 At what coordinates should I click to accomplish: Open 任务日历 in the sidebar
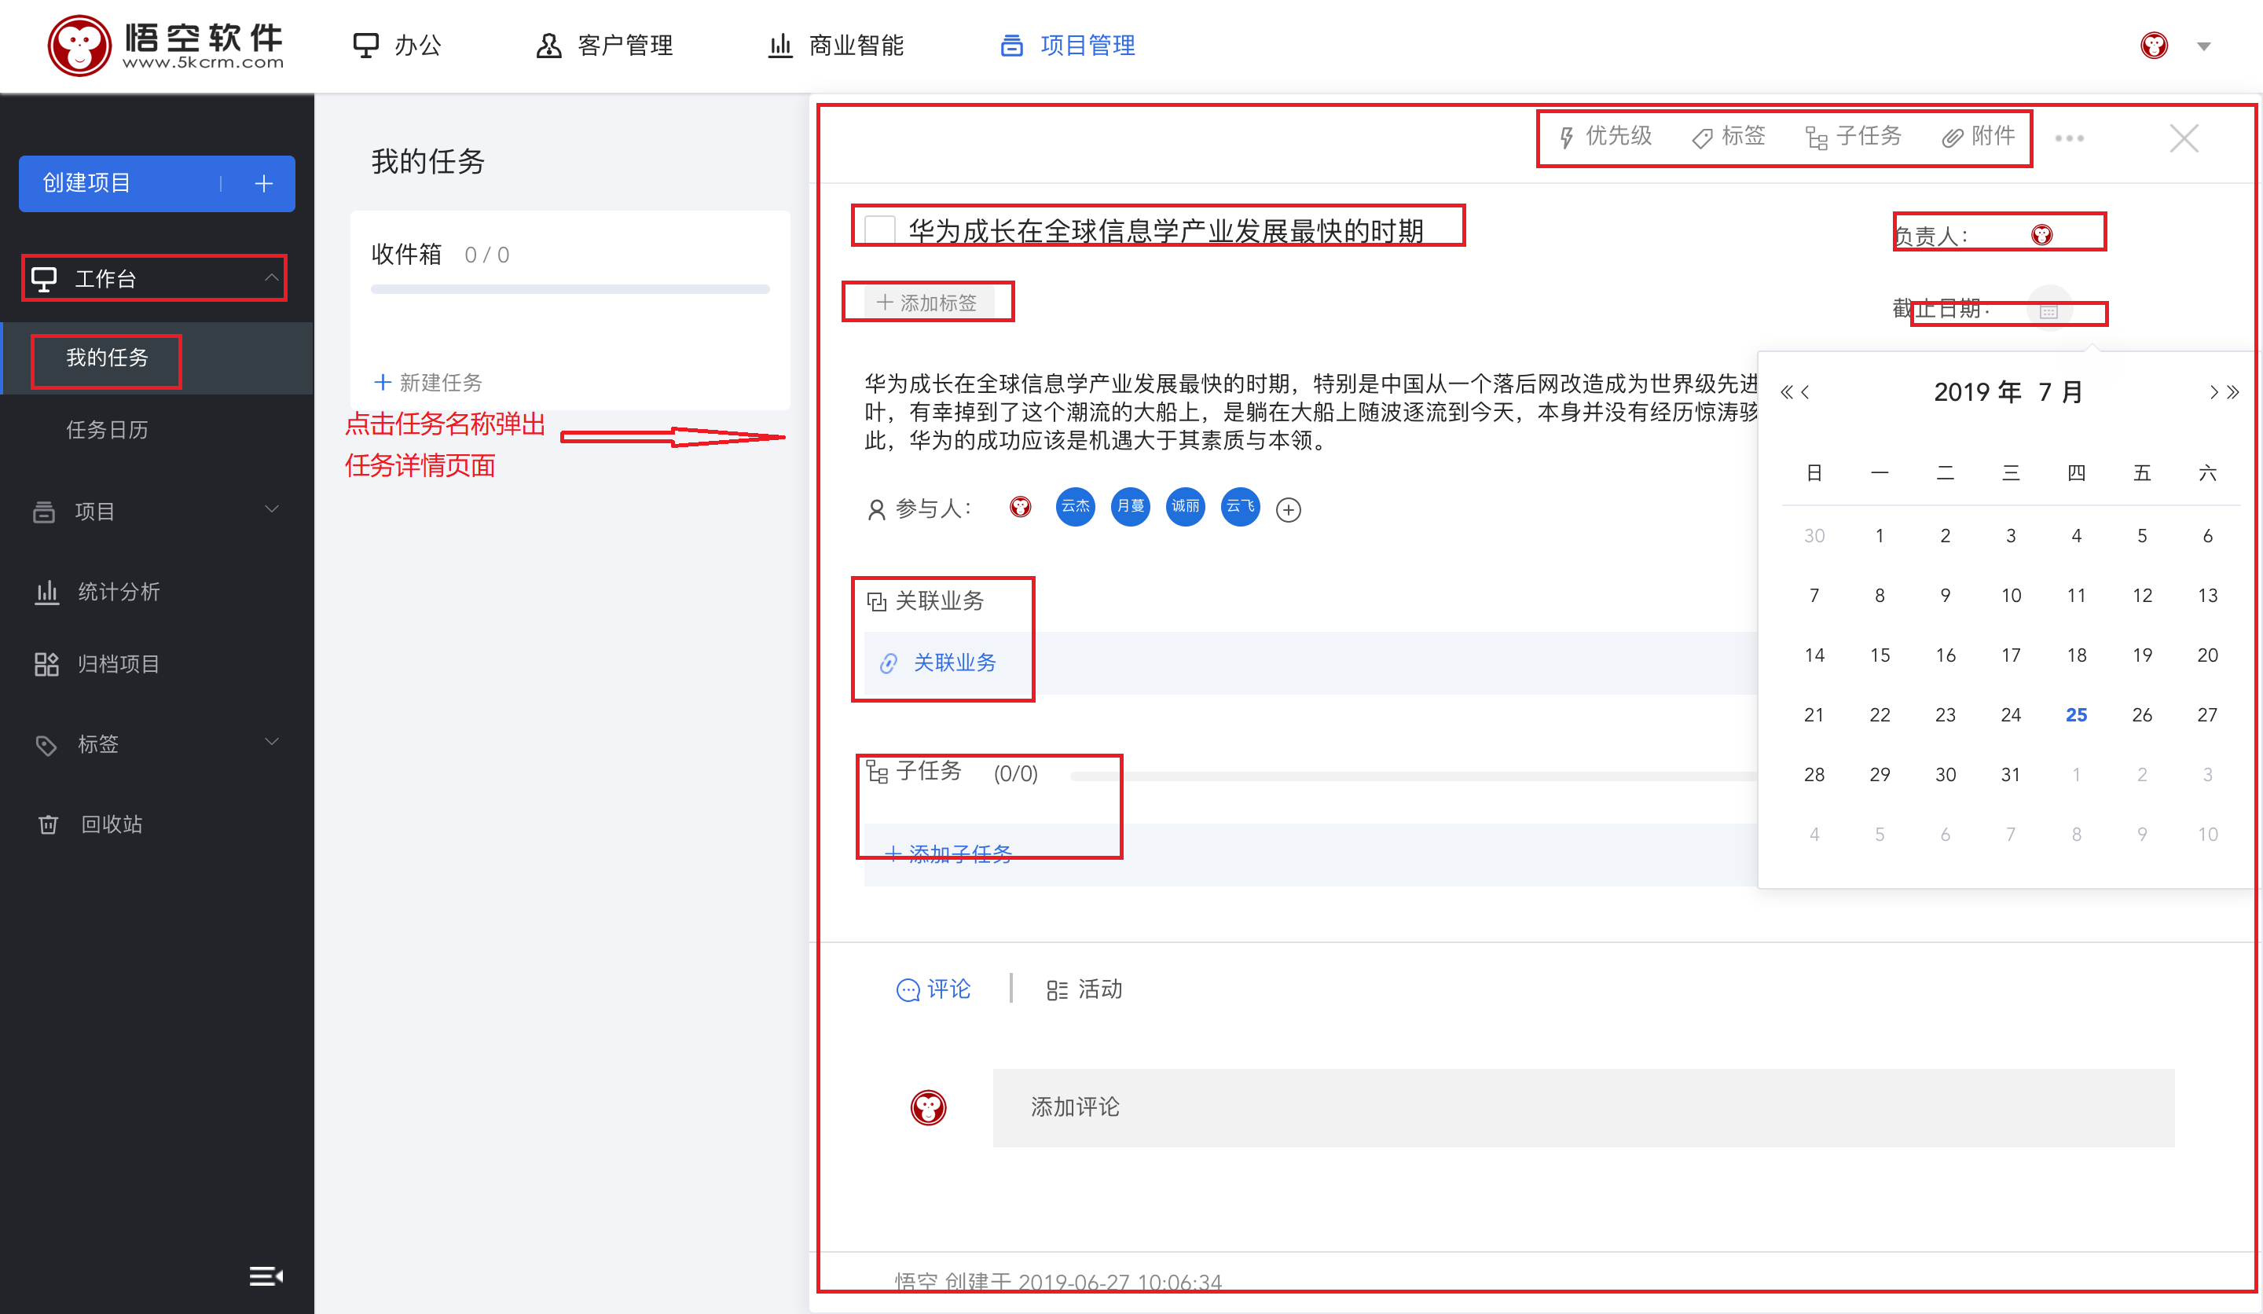pyautogui.click(x=107, y=430)
